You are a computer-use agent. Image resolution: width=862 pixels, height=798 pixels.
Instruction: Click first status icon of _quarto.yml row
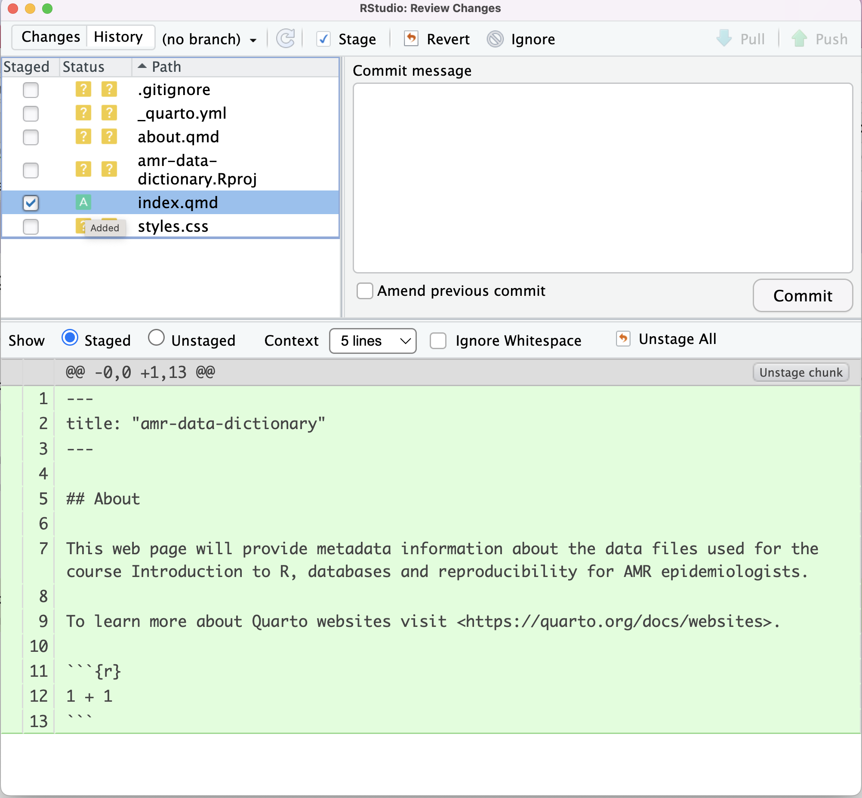(83, 113)
